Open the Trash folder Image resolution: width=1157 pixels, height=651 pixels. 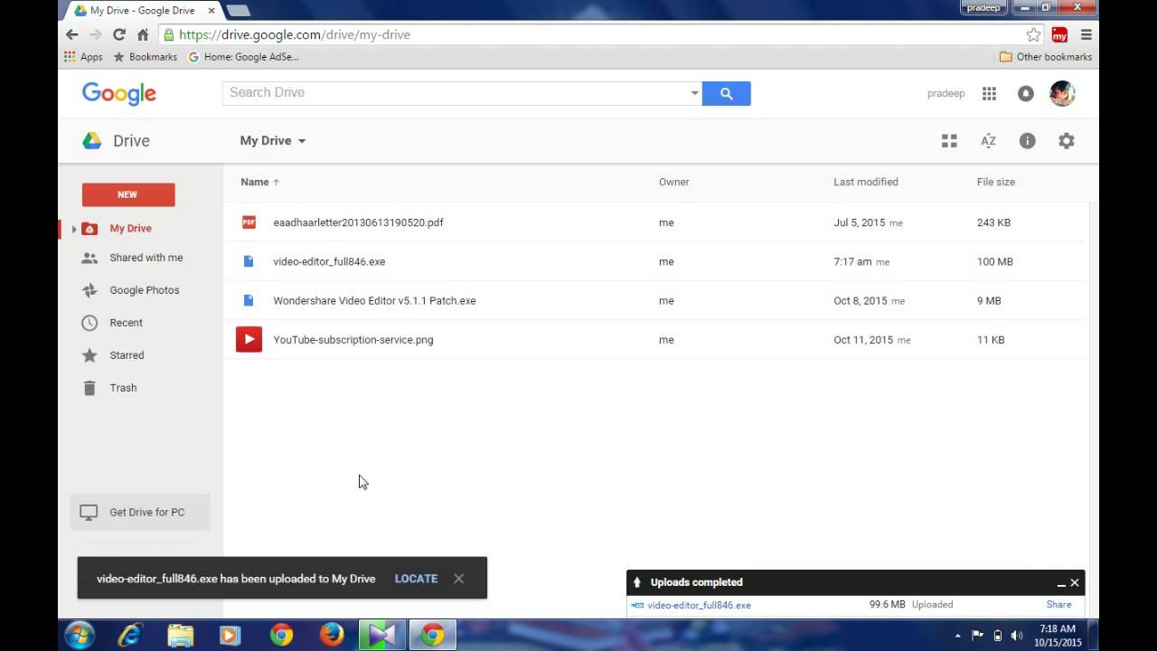coord(124,388)
